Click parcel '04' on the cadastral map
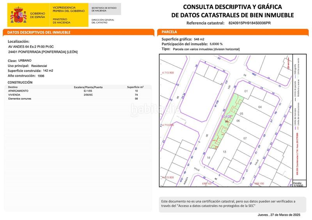This screenshot has width=312, height=220. 260,107
